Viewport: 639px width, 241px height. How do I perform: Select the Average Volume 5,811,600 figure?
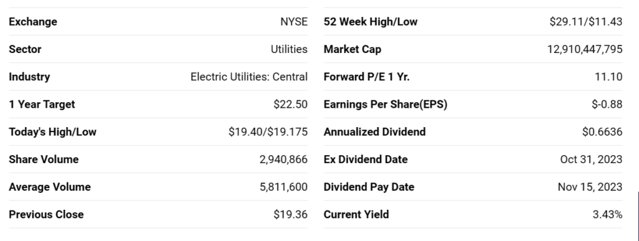point(284,187)
